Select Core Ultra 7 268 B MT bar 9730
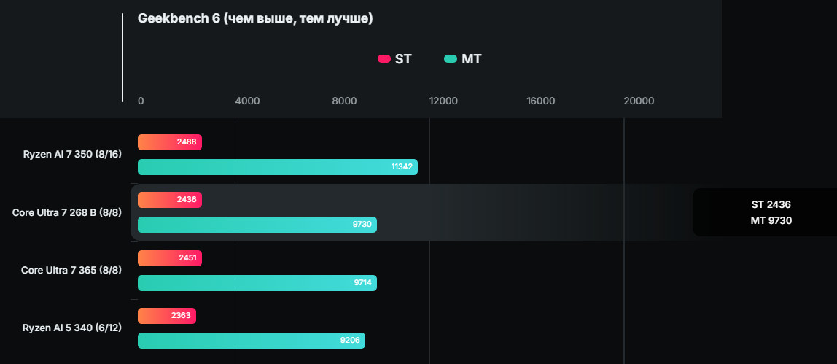Screen dimensions: 837x364 coord(257,225)
